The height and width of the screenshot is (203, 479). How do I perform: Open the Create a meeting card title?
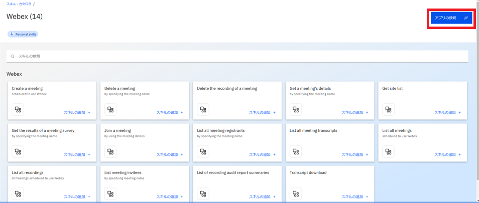pyautogui.click(x=27, y=88)
